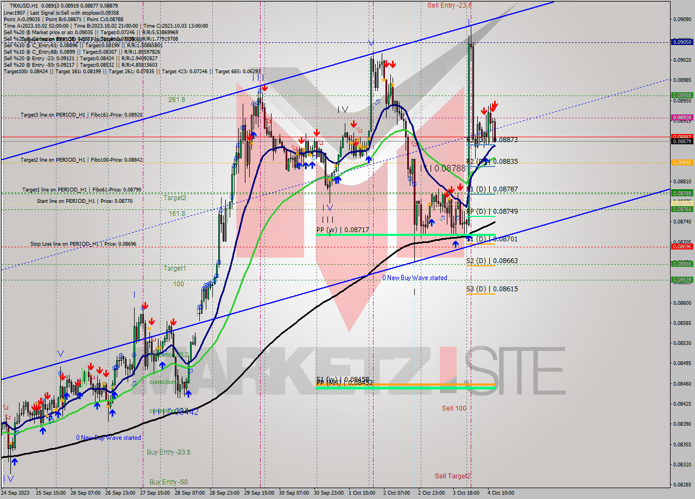695x499 pixels.
Task: Click the 0.08460 price scale value
Action: coord(682,383)
